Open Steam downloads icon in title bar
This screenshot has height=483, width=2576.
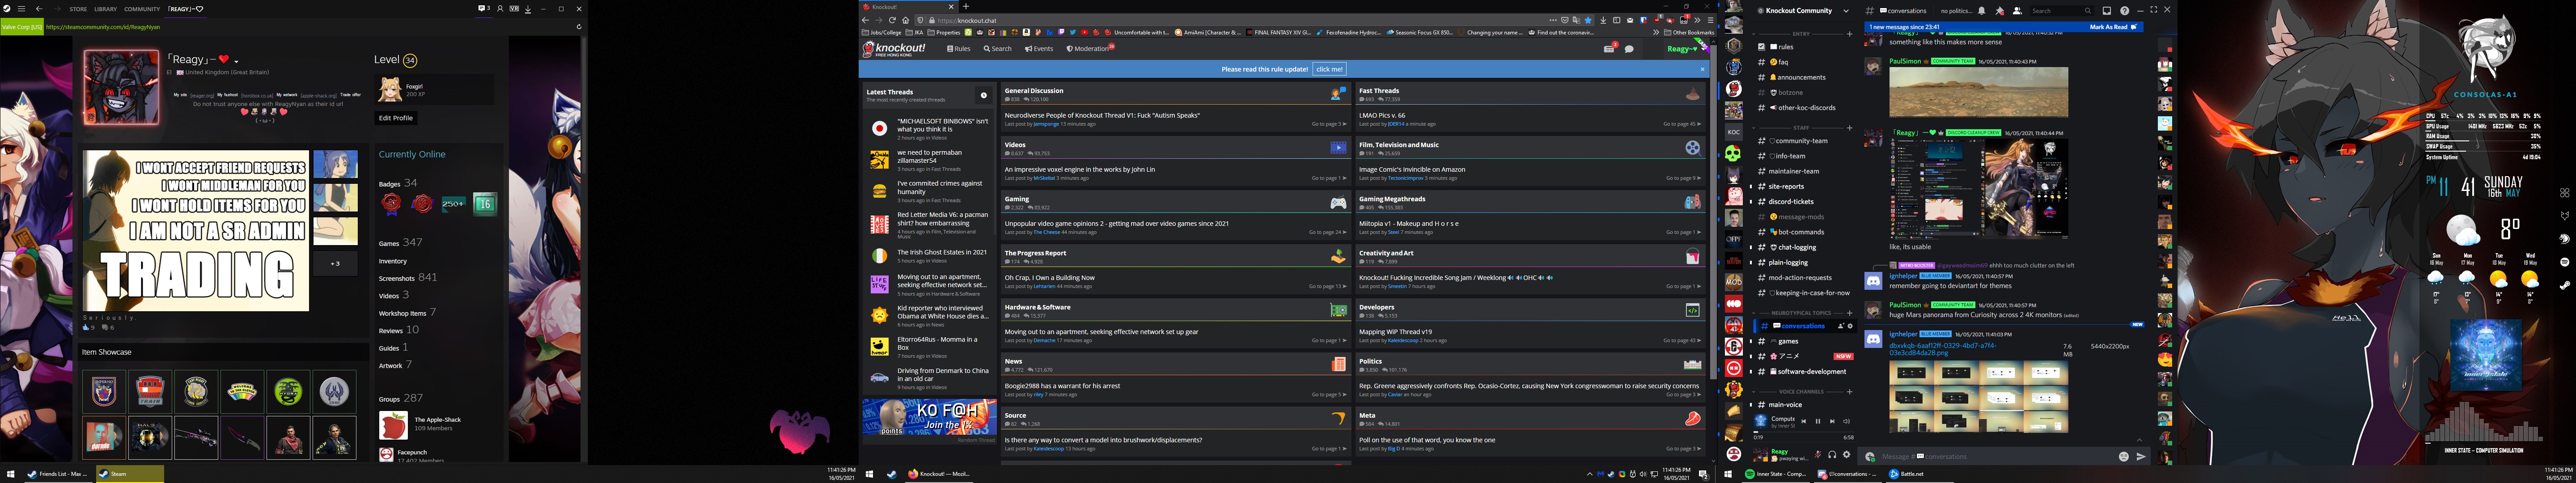[528, 9]
